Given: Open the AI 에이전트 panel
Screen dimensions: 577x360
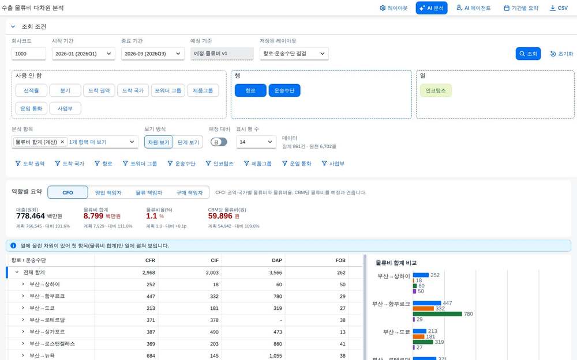Looking at the screenshot, I should tap(473, 8).
